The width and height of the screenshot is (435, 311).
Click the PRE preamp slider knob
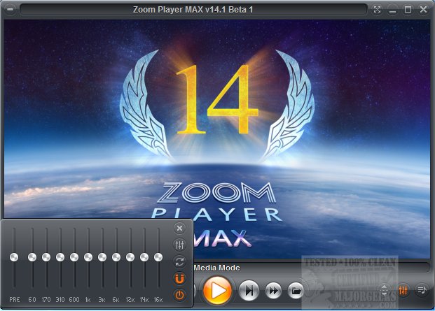[x=13, y=257]
